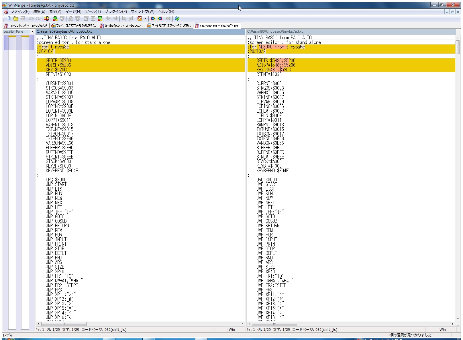Click the left pane scroll-right arrow

(242, 324)
